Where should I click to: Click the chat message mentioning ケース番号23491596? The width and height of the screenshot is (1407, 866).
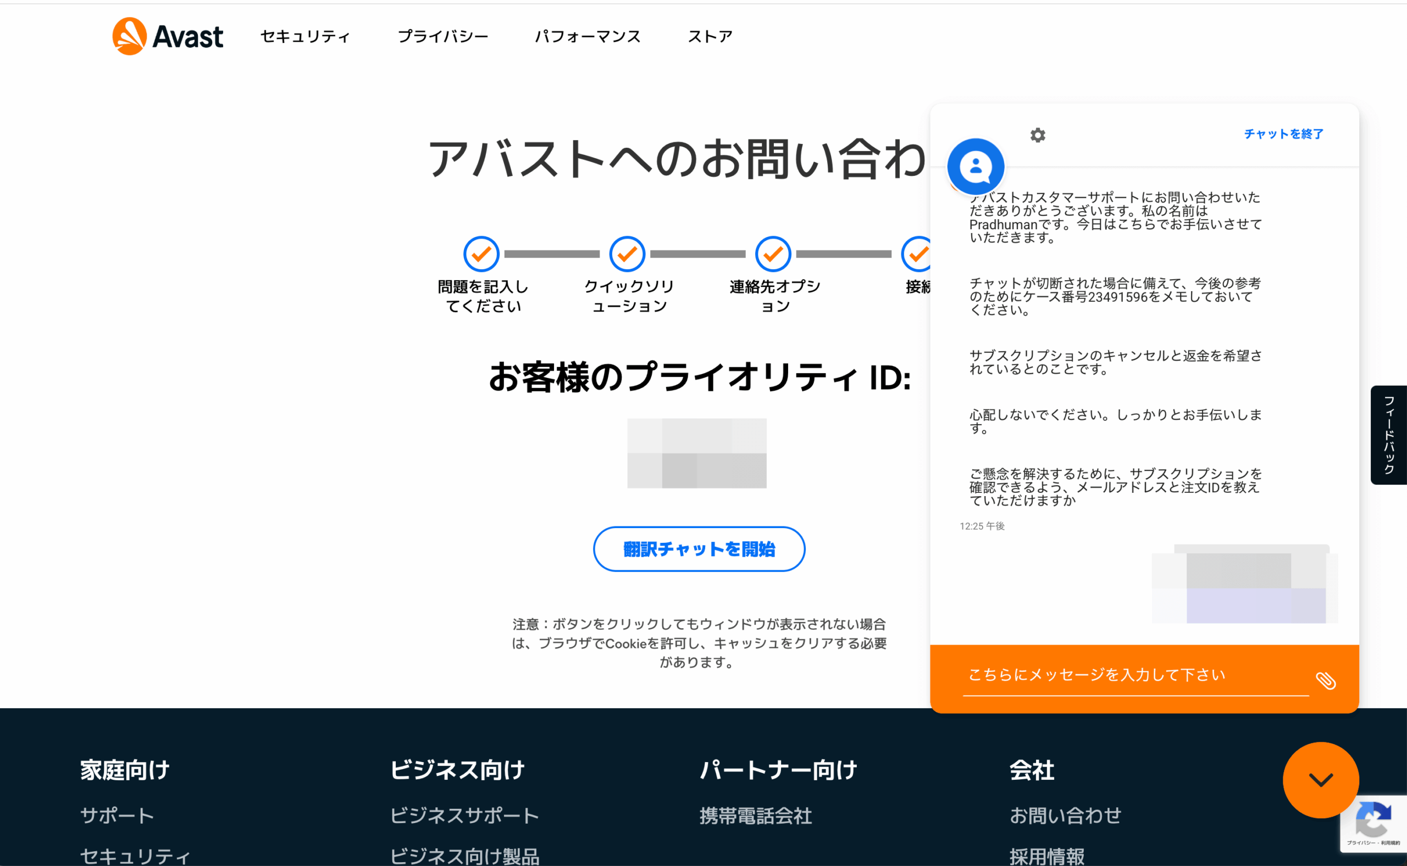[1115, 297]
